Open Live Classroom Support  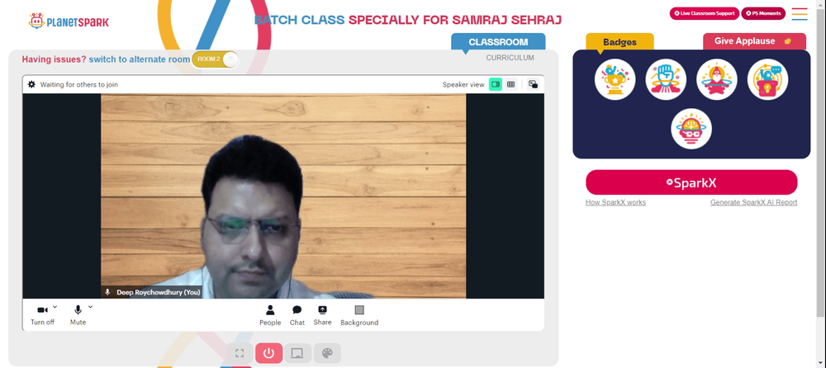(705, 14)
